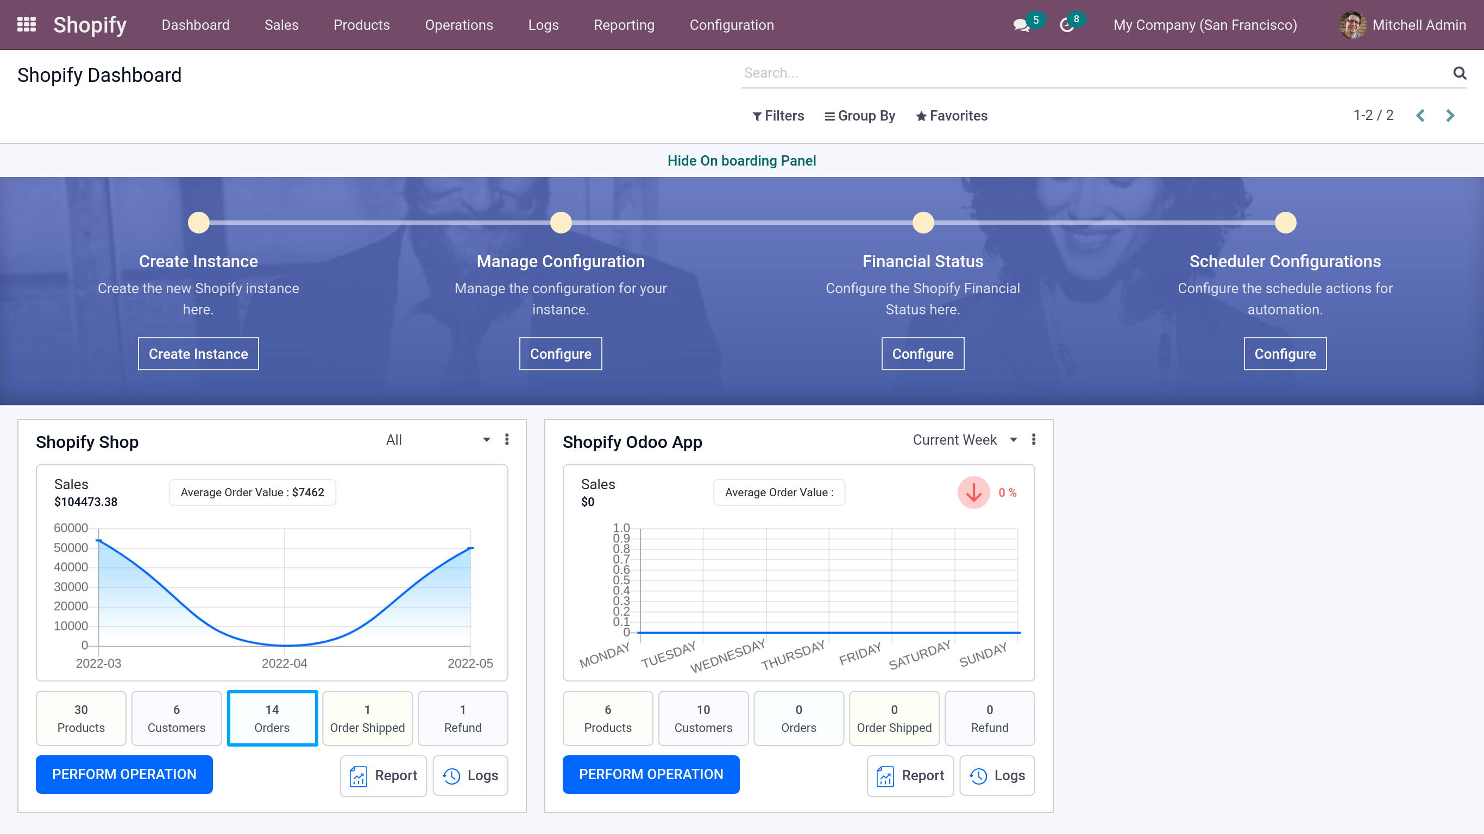This screenshot has width=1484, height=834.
Task: Open the Filters dropdown
Action: tap(778, 116)
